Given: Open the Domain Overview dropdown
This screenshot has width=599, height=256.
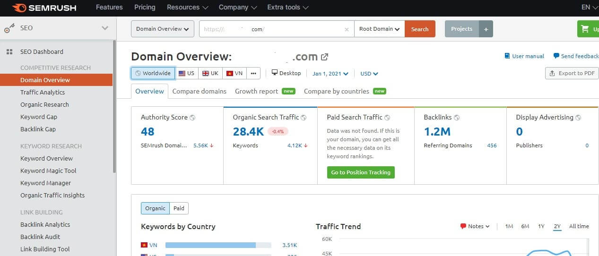Looking at the screenshot, I should [x=163, y=29].
